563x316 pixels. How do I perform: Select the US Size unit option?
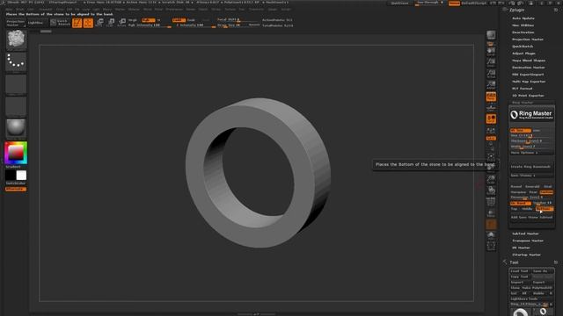520,131
